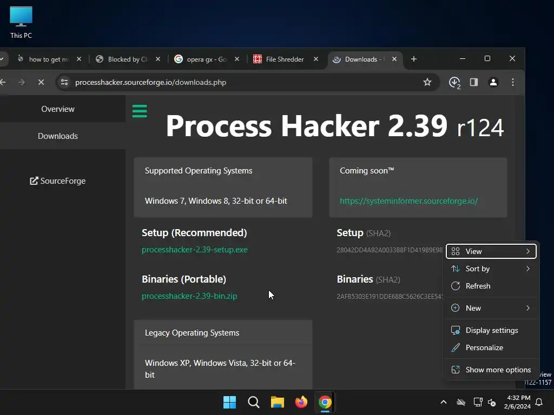Open the Chrome three-dot menu
This screenshot has height=415, width=554.
[x=513, y=82]
